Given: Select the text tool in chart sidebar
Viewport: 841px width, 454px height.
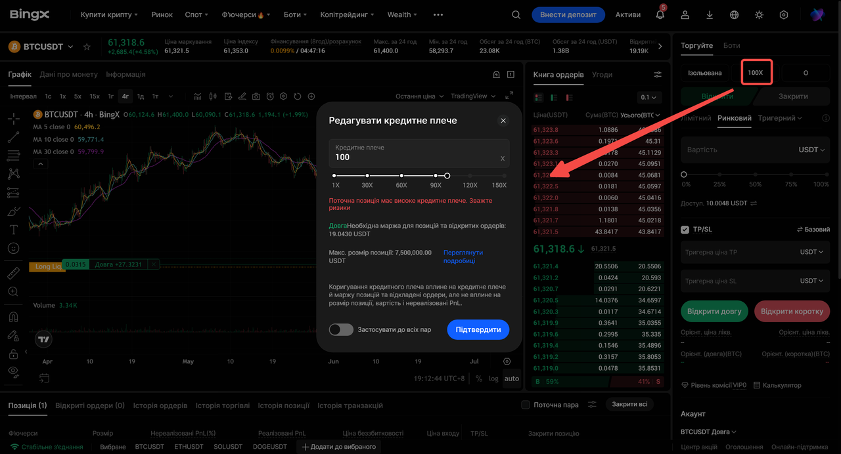Looking at the screenshot, I should 13,230.
